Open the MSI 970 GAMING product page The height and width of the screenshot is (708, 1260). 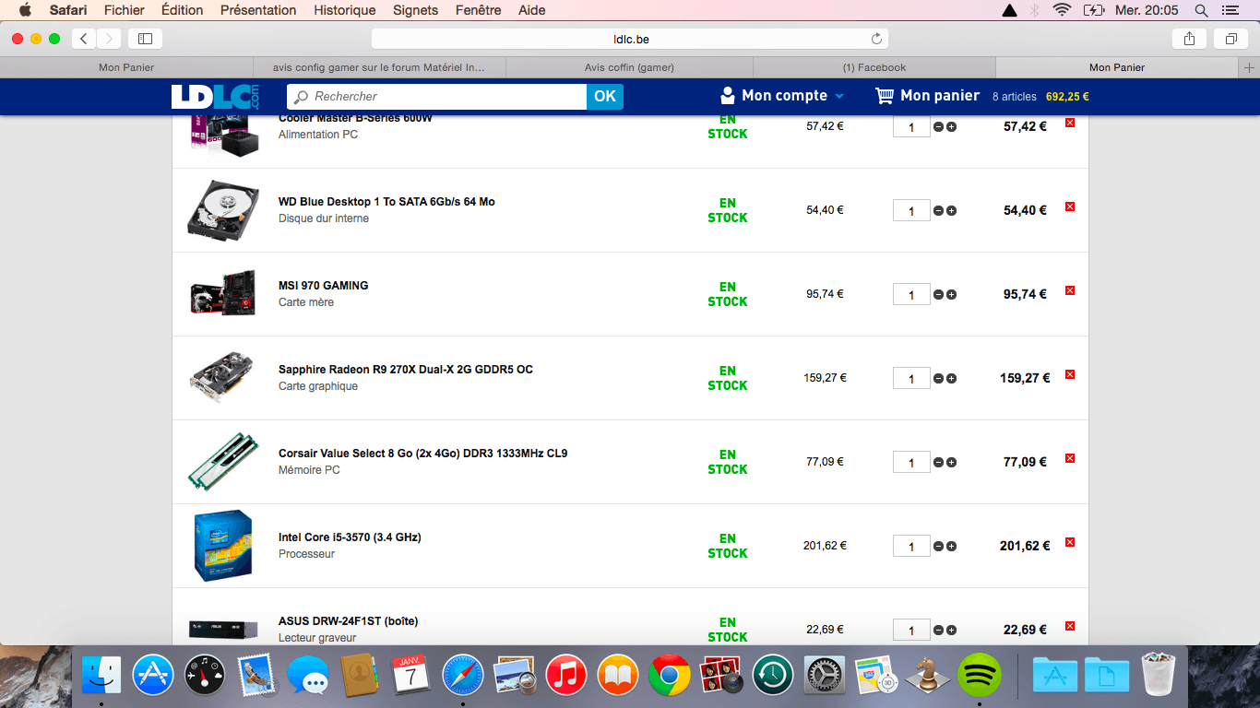pyautogui.click(x=323, y=286)
